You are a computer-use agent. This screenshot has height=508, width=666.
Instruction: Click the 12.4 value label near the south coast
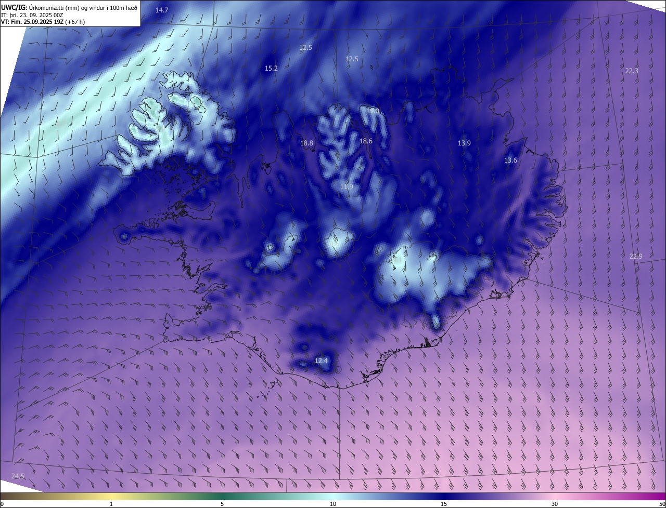[322, 360]
